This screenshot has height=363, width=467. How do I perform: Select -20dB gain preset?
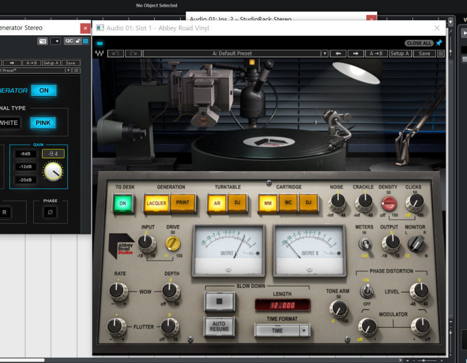pyautogui.click(x=25, y=180)
